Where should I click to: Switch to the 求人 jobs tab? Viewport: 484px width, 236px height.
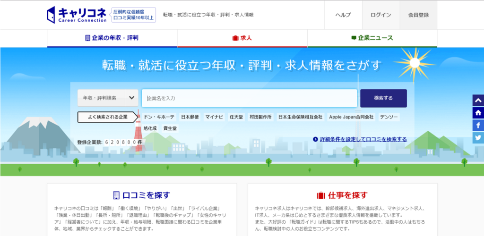(242, 38)
